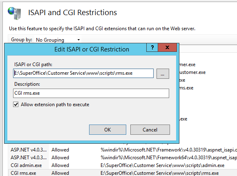Screen dimensions: 237x176
Task: Click the Edit ISAPI or CGI Restriction title bar
Action: pos(76,49)
